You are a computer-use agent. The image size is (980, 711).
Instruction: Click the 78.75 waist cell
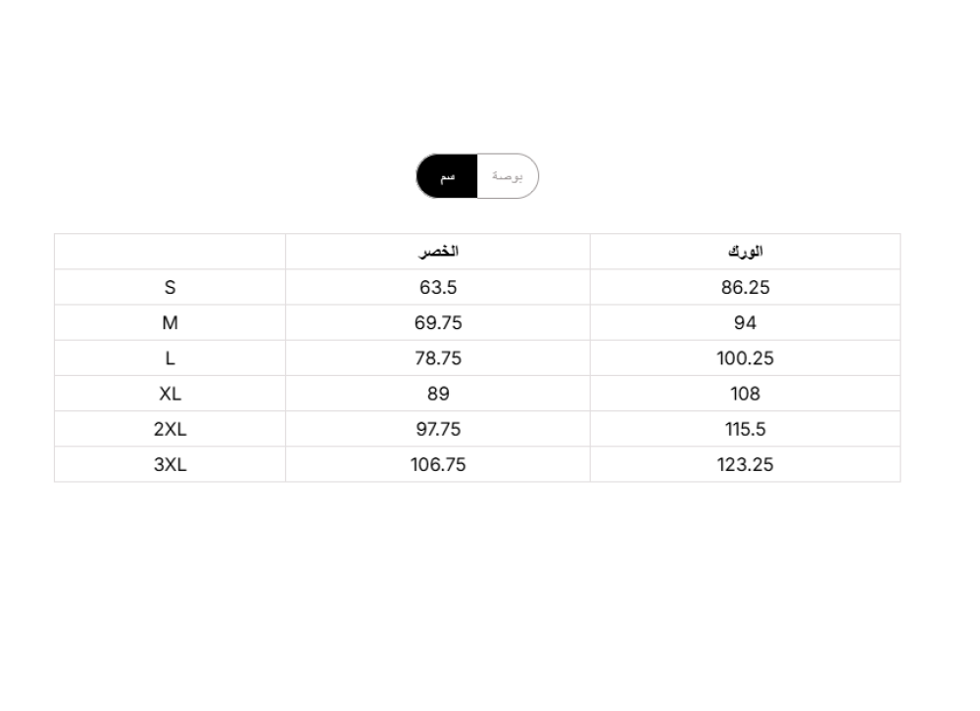438,358
